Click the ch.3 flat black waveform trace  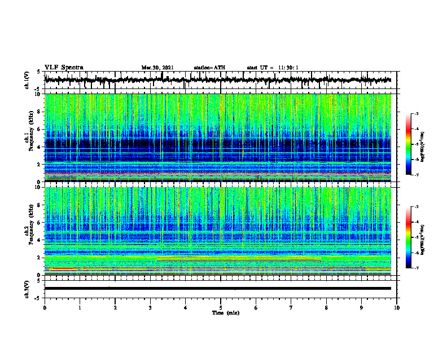tap(218, 289)
